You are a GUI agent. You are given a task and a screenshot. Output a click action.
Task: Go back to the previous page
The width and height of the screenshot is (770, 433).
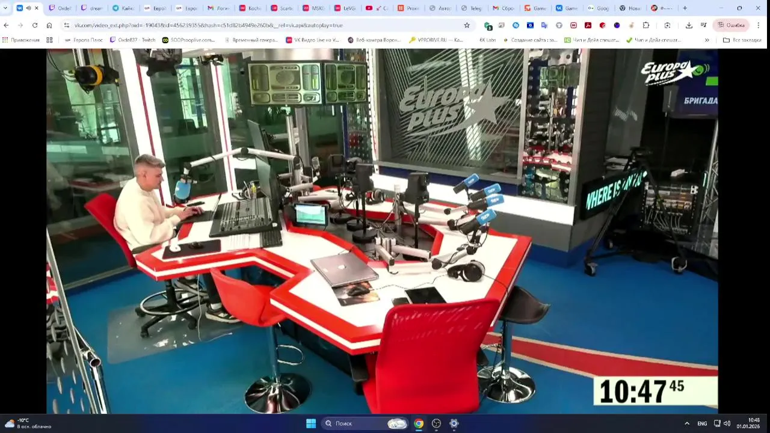coord(6,25)
